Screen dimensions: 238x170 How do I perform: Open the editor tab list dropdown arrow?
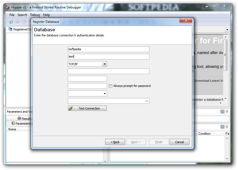(x=227, y=30)
